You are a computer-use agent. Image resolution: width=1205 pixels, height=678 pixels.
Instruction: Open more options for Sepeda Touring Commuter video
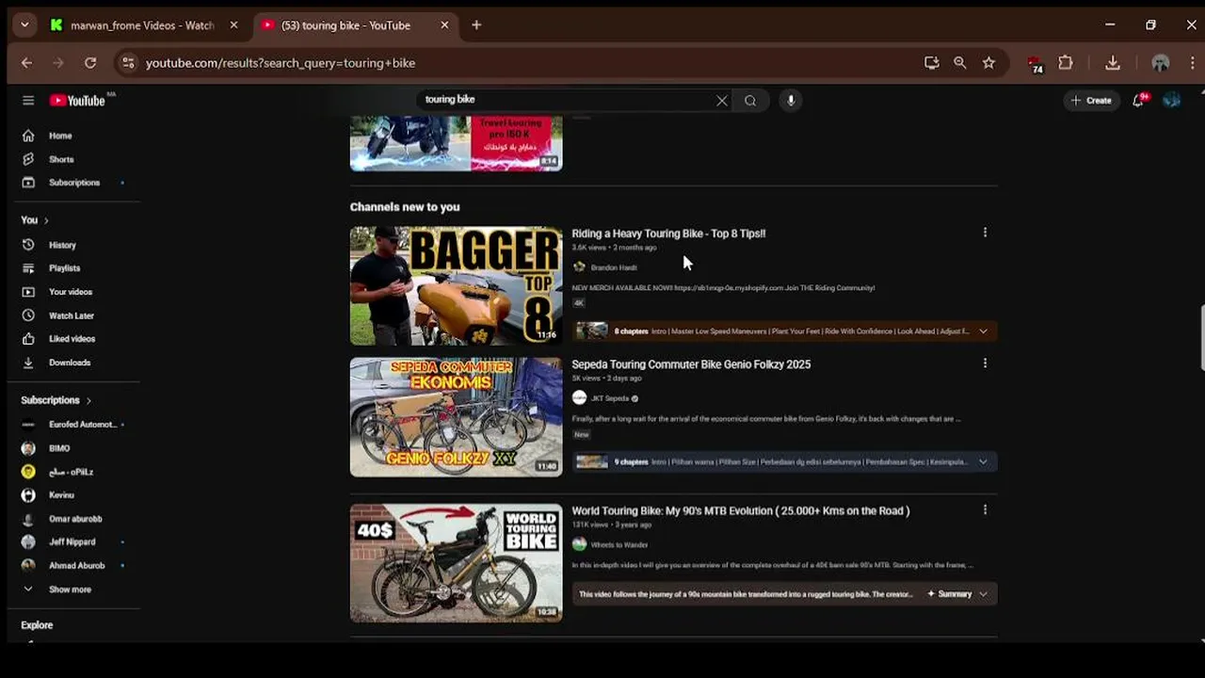[985, 363]
